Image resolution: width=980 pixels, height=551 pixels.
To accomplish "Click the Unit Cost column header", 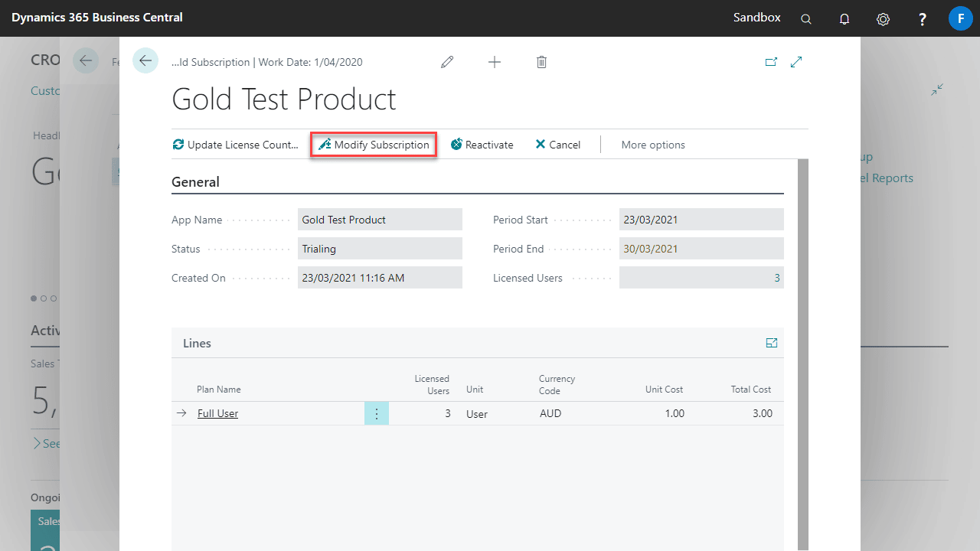I will (x=664, y=390).
